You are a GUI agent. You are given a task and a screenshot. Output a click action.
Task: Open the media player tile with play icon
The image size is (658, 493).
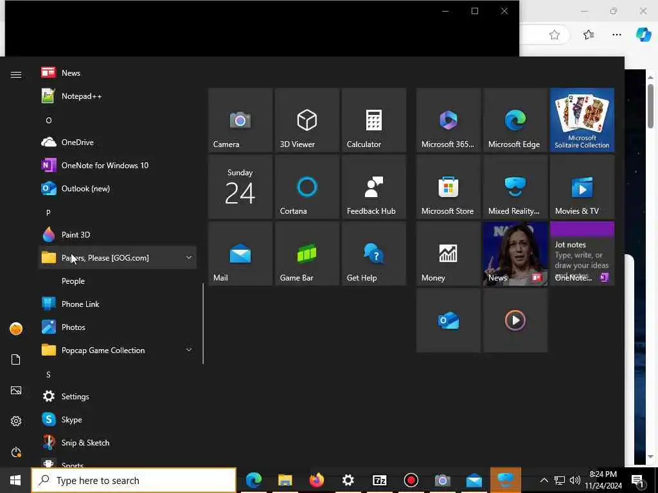(515, 320)
